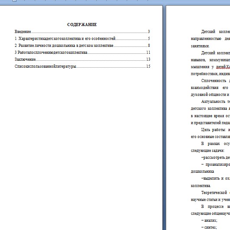Click page number 5 in contents
Screen dimensions: 230x230
pos(149,39)
